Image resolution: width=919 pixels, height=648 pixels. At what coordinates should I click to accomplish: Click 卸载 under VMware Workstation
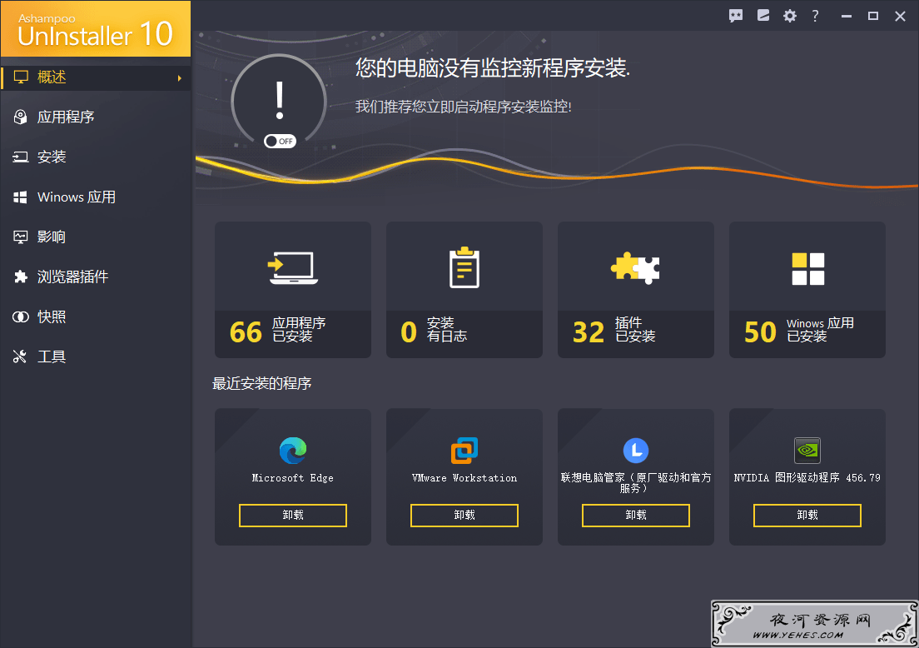464,516
